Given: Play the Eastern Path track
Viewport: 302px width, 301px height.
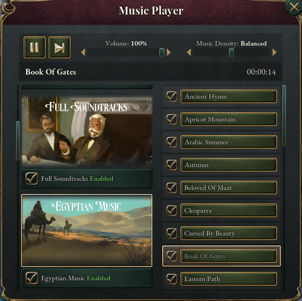Looking at the screenshot, I should pyautogui.click(x=229, y=279).
